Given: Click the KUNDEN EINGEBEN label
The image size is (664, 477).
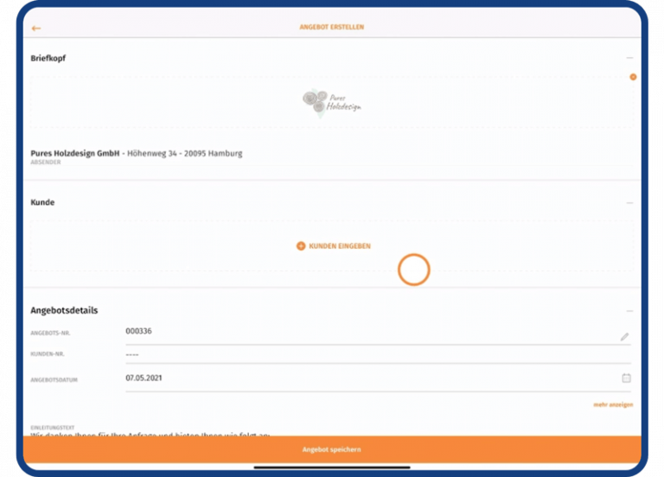Looking at the screenshot, I should click(340, 246).
